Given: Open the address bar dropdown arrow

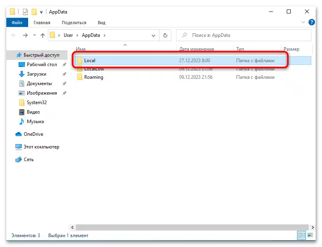Looking at the screenshot, I should pos(153,35).
